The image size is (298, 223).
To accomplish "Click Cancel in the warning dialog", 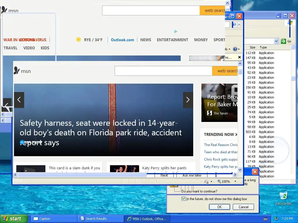I will pos(243,207).
